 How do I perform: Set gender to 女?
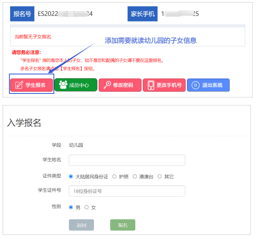click(87, 207)
